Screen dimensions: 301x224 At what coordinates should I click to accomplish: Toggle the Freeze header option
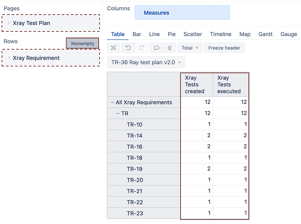coord(224,48)
